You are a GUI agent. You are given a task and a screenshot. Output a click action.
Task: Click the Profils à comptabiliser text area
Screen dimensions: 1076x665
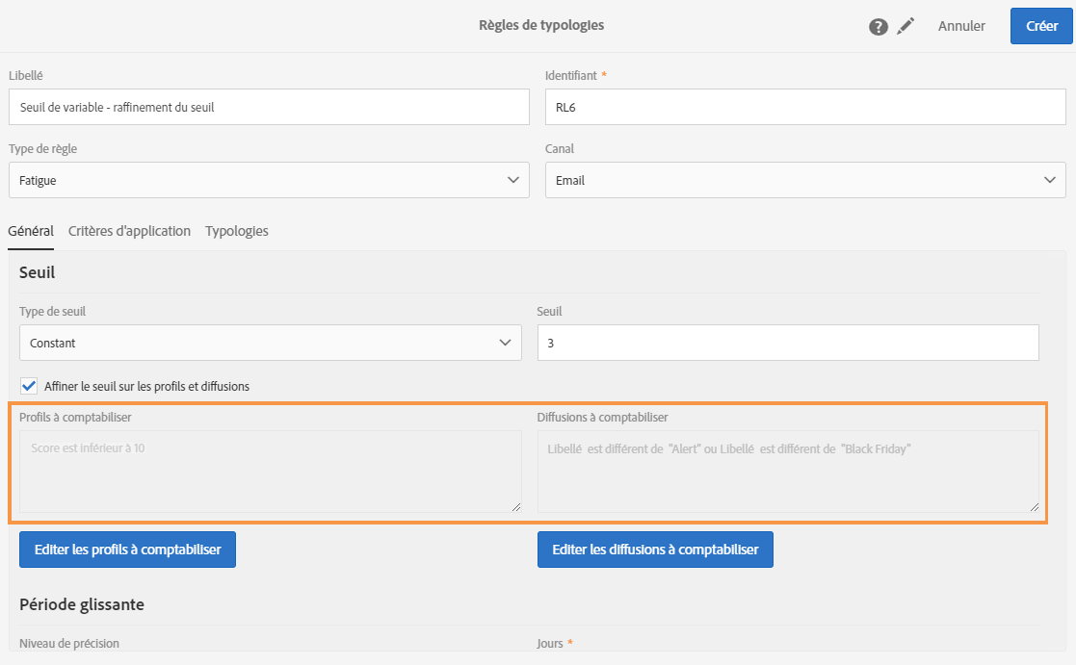(x=270, y=471)
